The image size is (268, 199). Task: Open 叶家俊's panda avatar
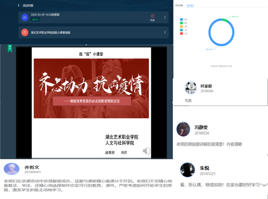(x=191, y=87)
